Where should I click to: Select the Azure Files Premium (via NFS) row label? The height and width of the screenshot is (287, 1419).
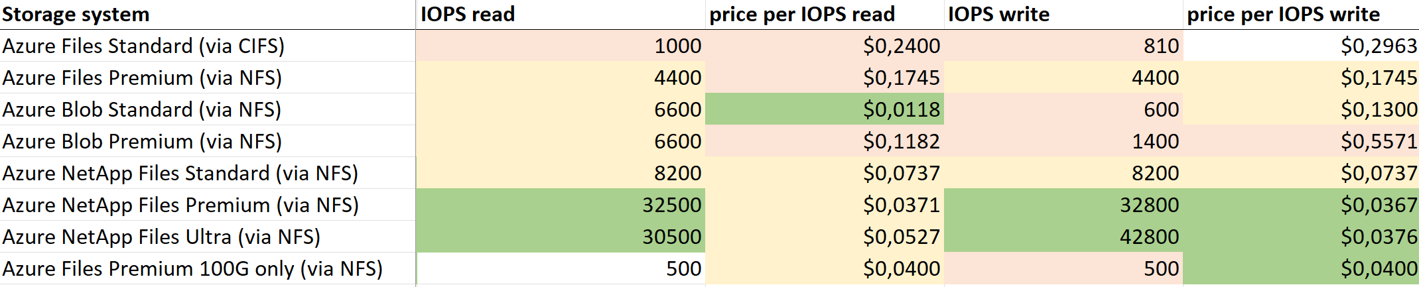tap(208, 78)
